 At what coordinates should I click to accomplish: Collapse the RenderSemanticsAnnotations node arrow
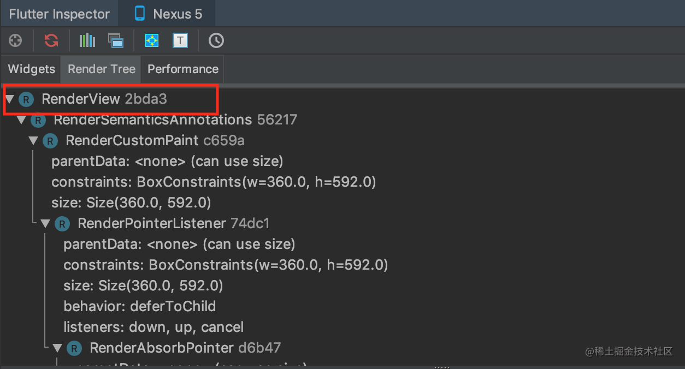(21, 120)
